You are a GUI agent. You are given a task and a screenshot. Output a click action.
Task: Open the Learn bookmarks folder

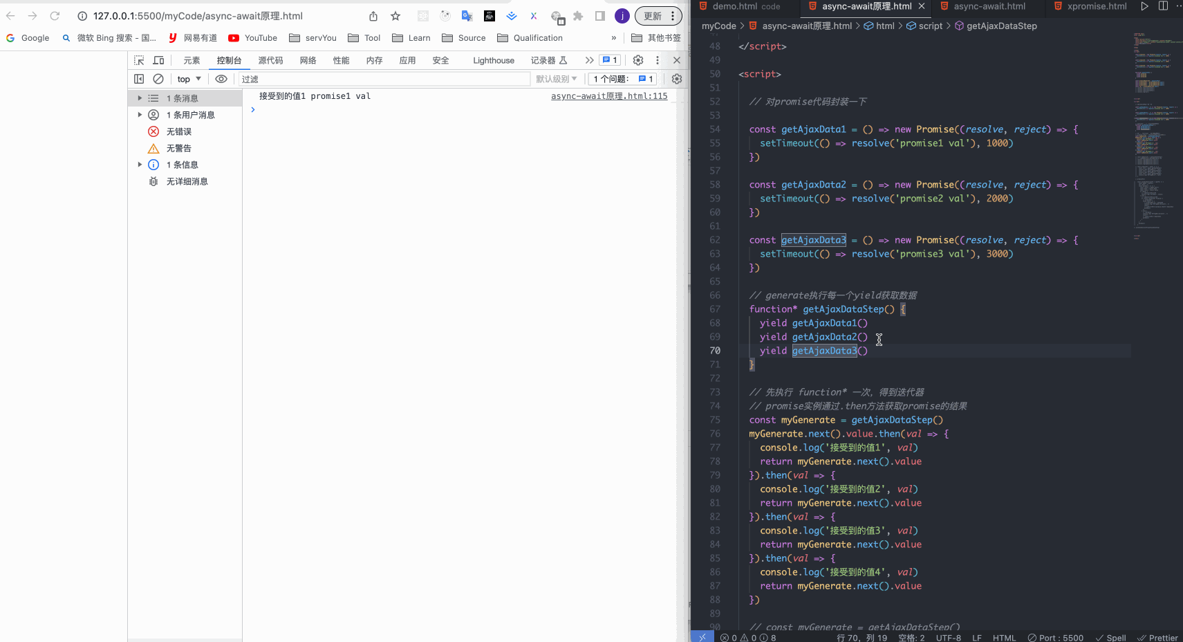(x=411, y=38)
